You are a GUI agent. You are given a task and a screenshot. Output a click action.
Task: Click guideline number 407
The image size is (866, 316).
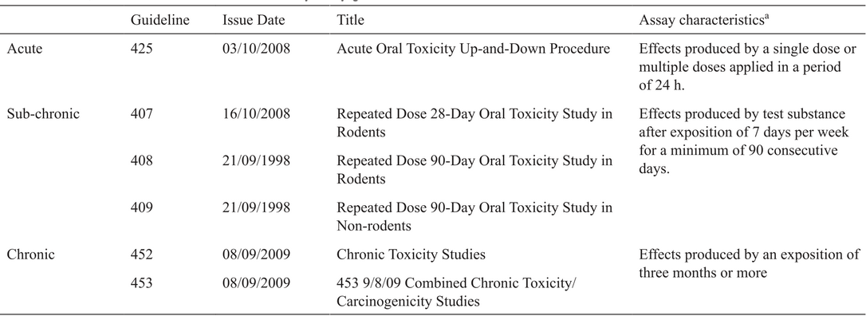(141, 114)
